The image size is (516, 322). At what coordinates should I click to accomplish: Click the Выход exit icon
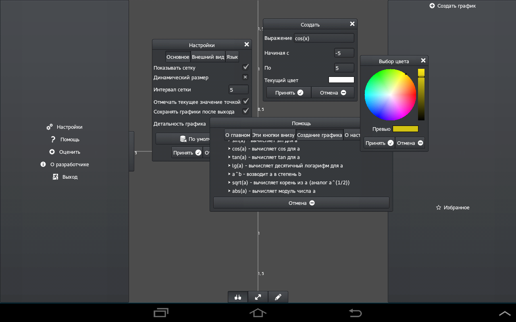(56, 177)
